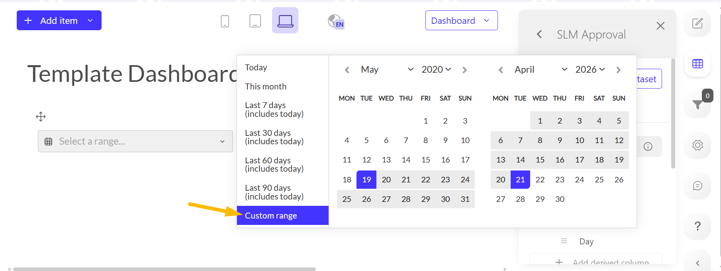Open the data table grid icon
The width and height of the screenshot is (721, 271).
tap(697, 64)
